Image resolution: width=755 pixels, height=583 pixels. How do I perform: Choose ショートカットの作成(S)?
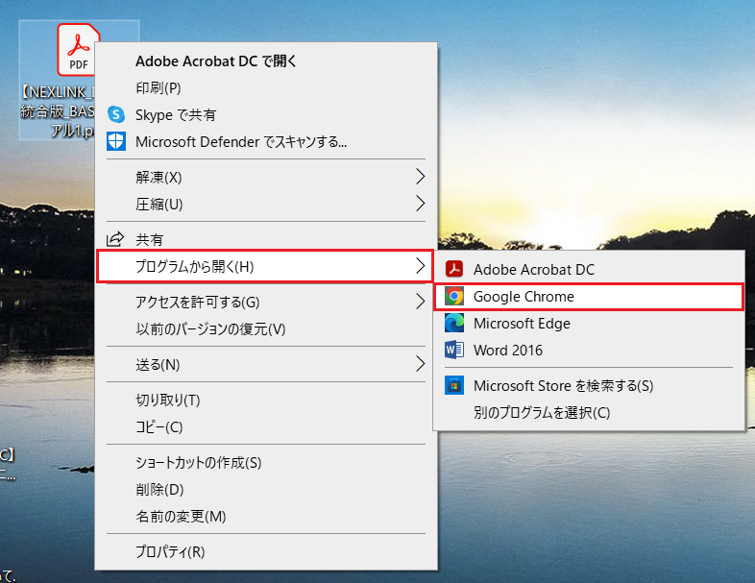(266, 463)
